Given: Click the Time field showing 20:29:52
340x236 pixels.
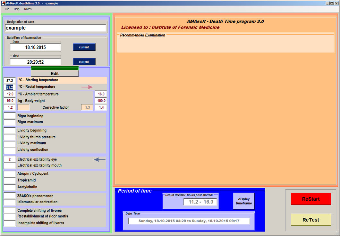Looking at the screenshot, I should 35,62.
